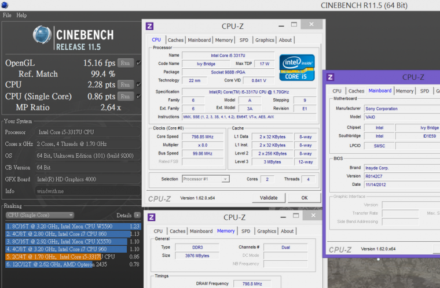Viewport: 440px width, 288px height.
Task: Switch to Caches tab in top CPU-Z window
Action: click(176, 40)
